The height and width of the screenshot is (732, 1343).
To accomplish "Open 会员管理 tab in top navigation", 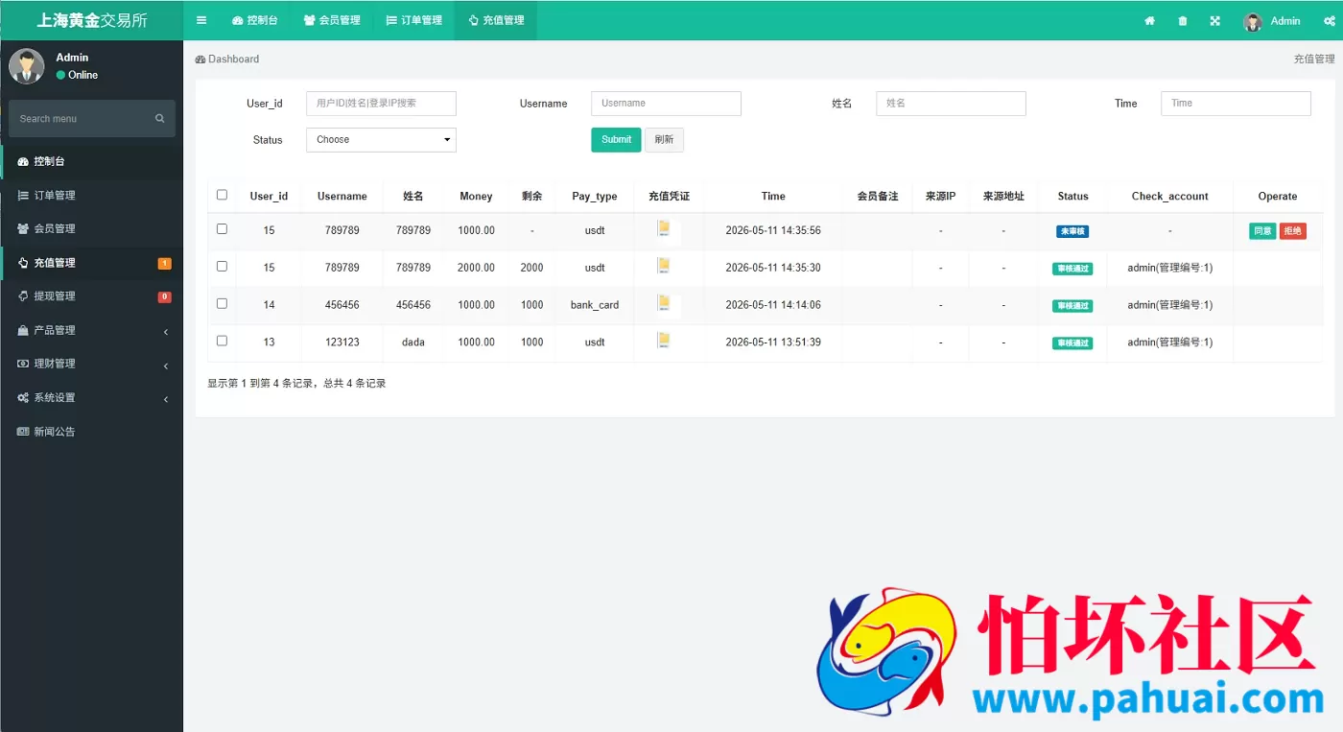I will click(332, 20).
